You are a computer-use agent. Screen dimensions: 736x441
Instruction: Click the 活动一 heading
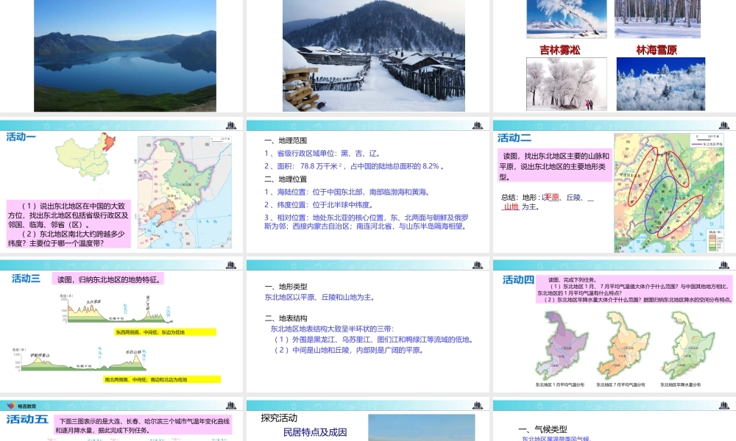coord(21,137)
